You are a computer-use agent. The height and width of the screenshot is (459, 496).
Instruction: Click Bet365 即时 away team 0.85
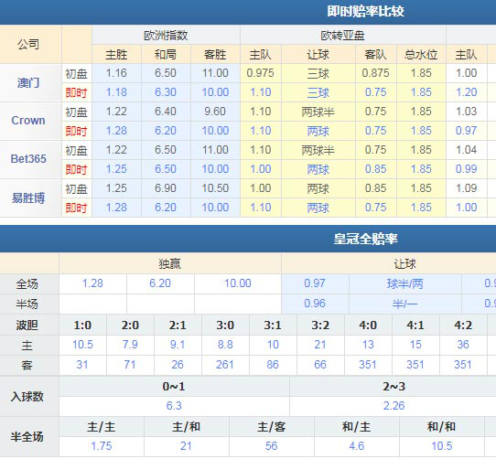click(x=376, y=169)
